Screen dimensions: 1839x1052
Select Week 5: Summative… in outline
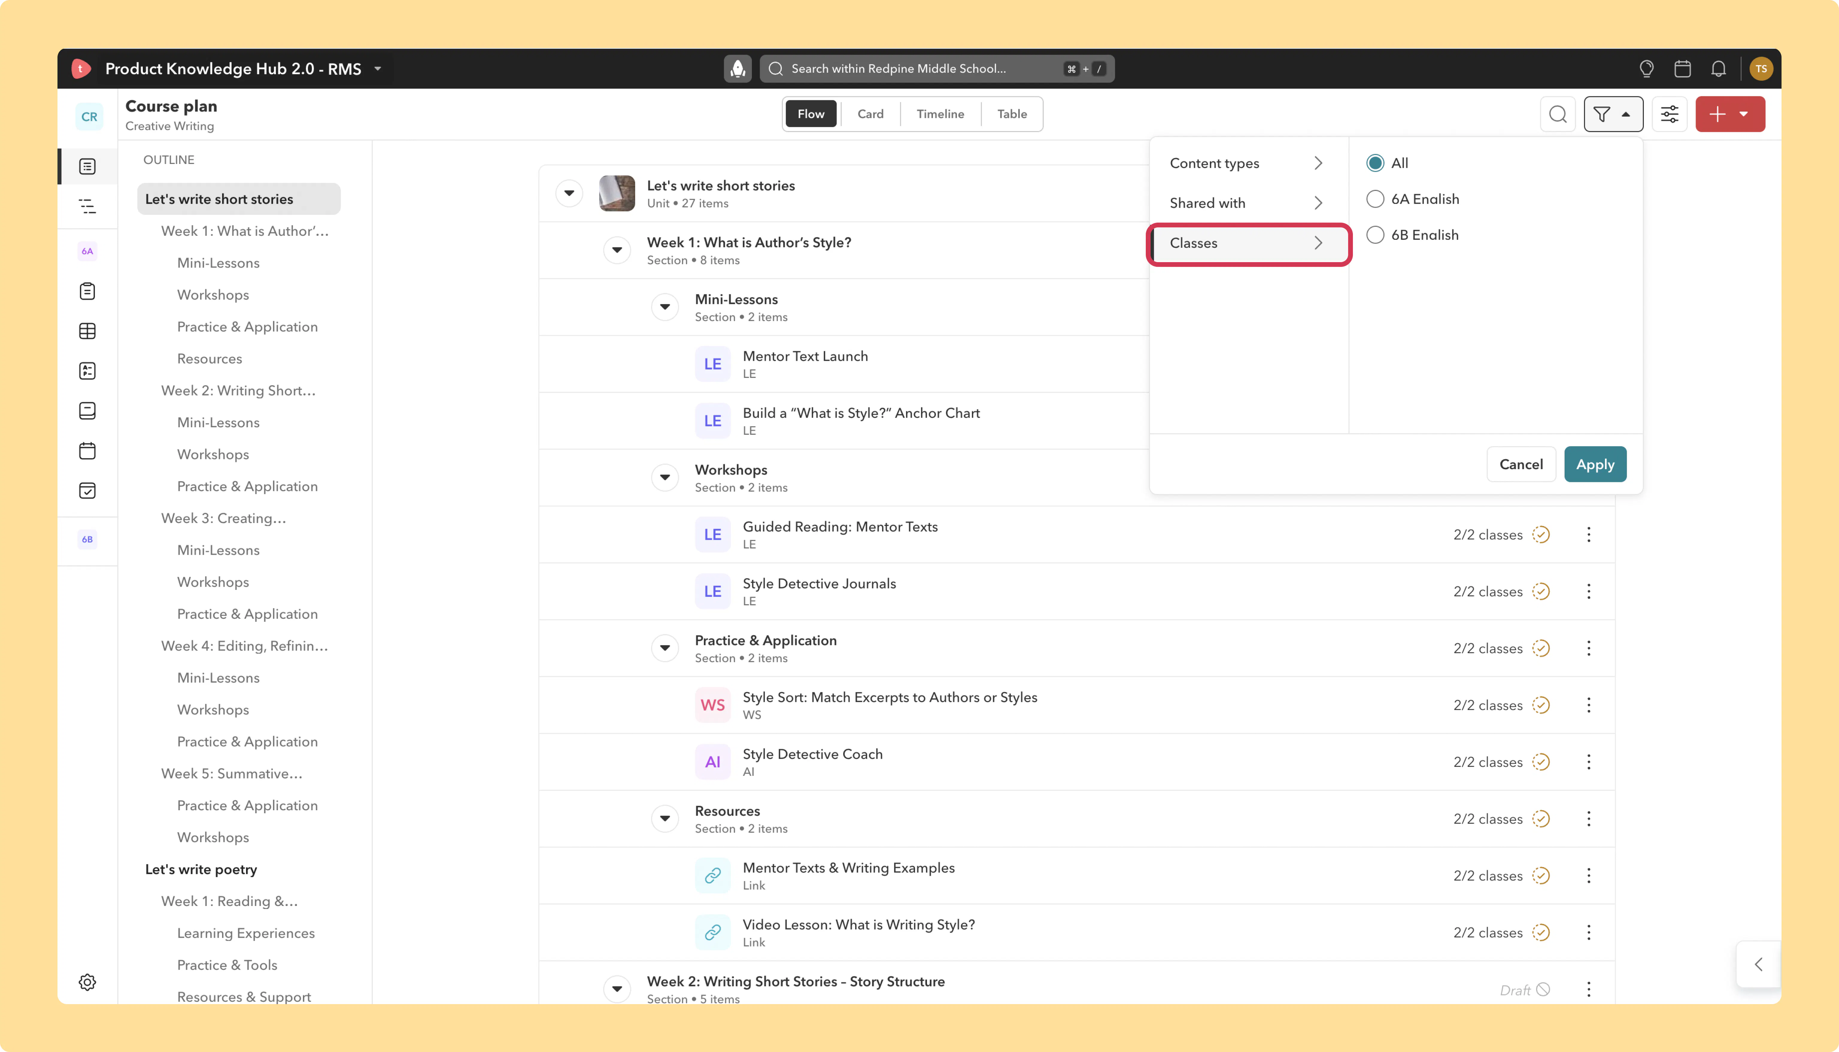click(231, 774)
